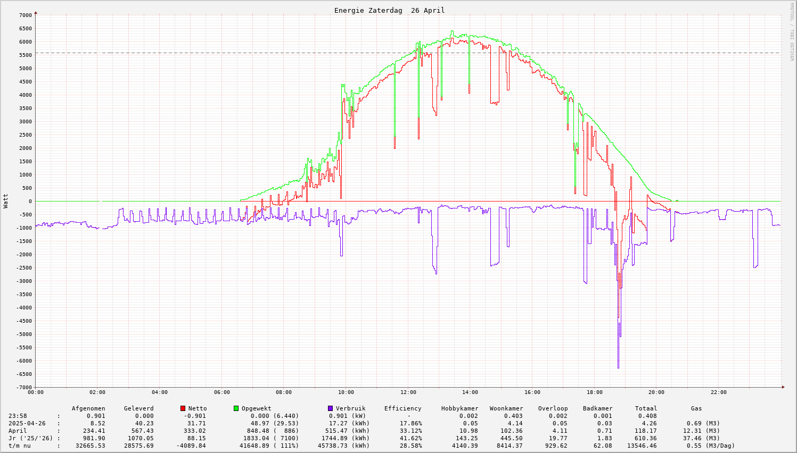
Task: Select the Woonkamer column header
Action: 506,408
